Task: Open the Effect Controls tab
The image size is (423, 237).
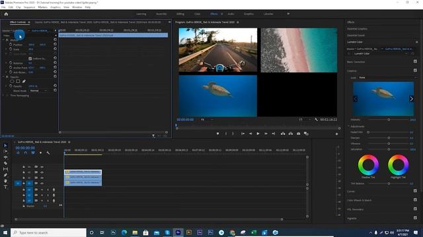Action: pos(18,22)
